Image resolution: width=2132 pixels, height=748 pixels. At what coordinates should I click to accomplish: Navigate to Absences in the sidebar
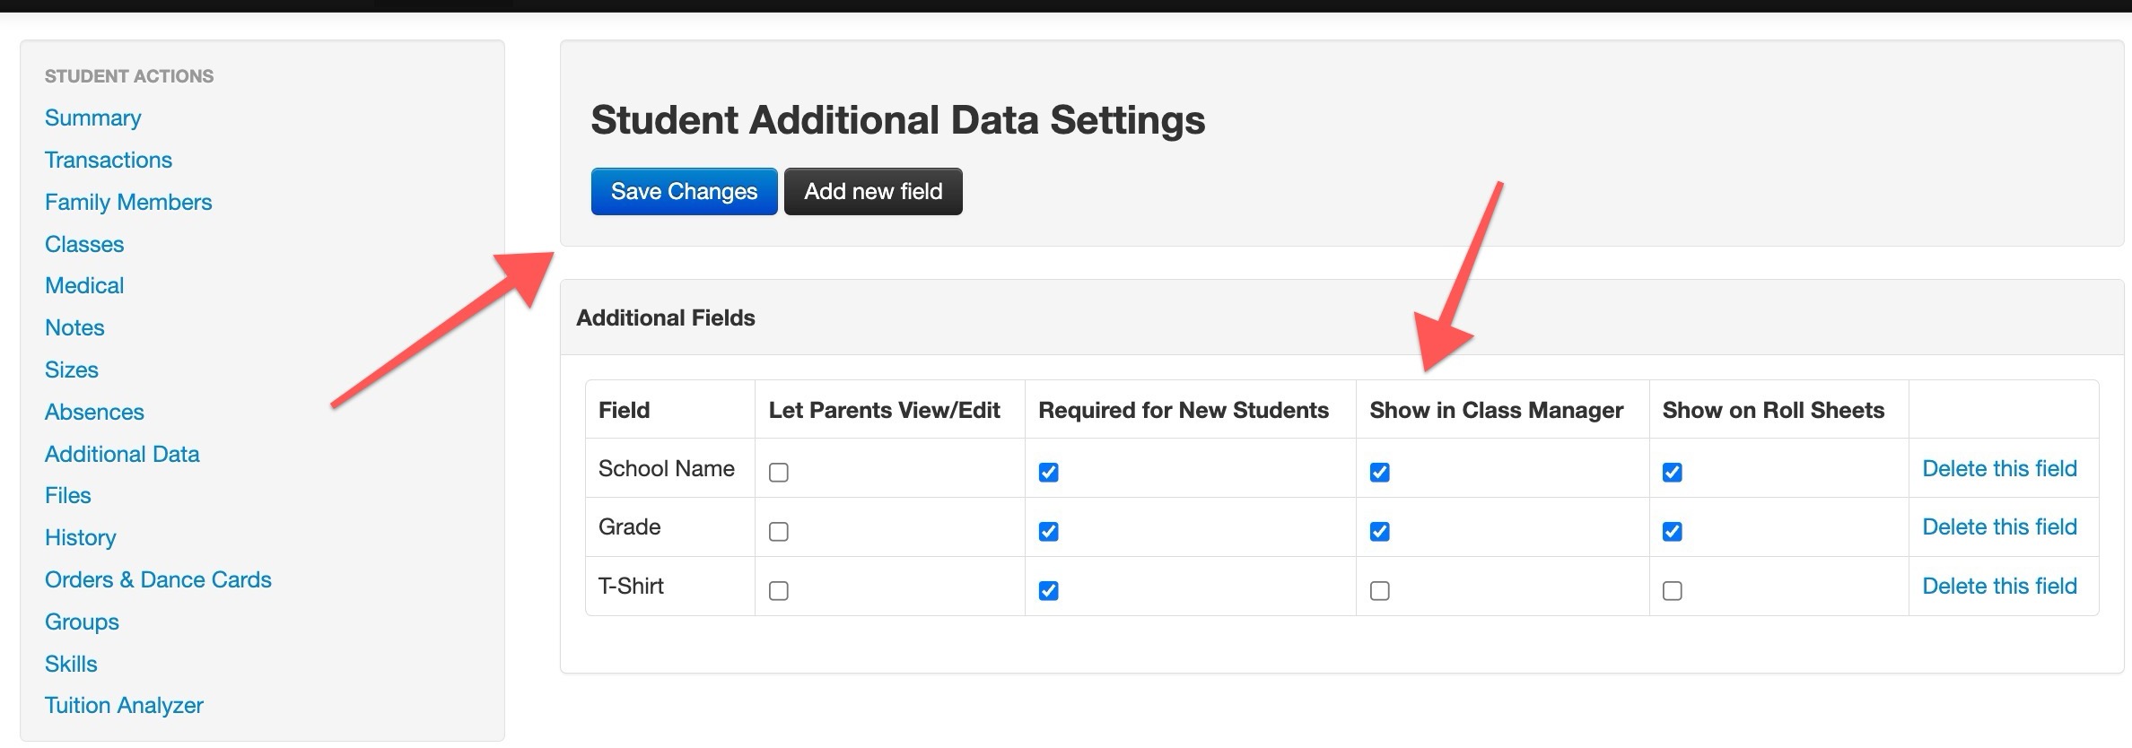(x=94, y=412)
